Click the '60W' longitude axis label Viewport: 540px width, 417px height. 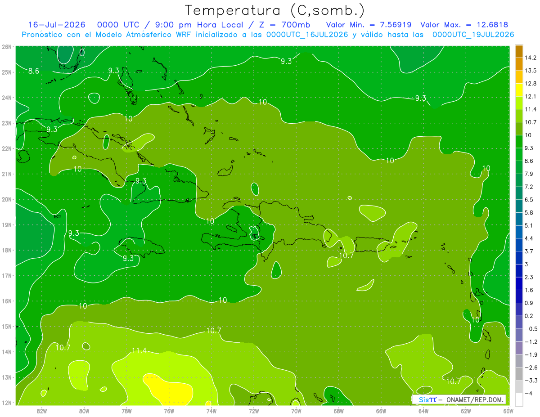(x=508, y=411)
